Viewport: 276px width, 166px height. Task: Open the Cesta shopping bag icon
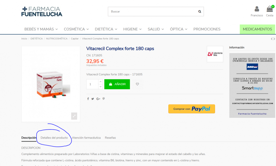click(x=269, y=9)
